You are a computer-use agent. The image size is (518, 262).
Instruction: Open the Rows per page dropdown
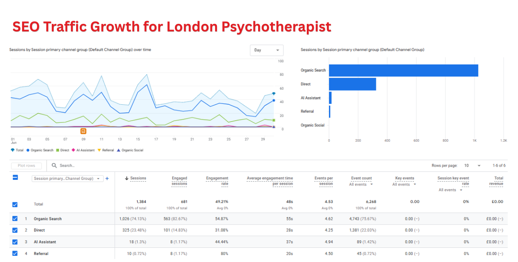[473, 165]
